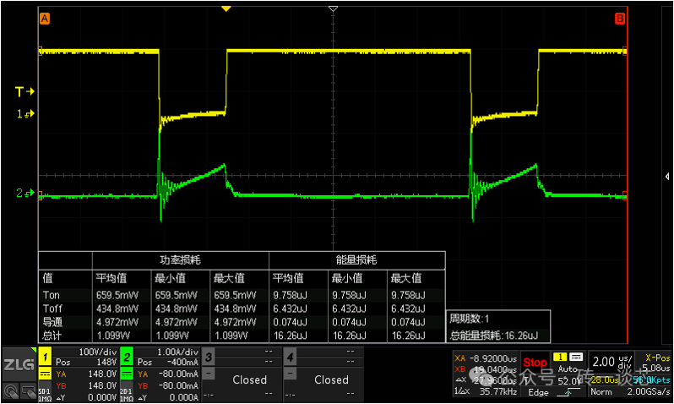Click the yellow trigger position marker at top
The width and height of the screenshot is (674, 404).
(x=226, y=8)
